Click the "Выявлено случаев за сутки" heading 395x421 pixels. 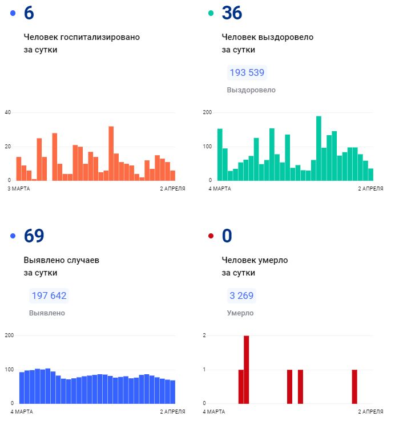61,266
